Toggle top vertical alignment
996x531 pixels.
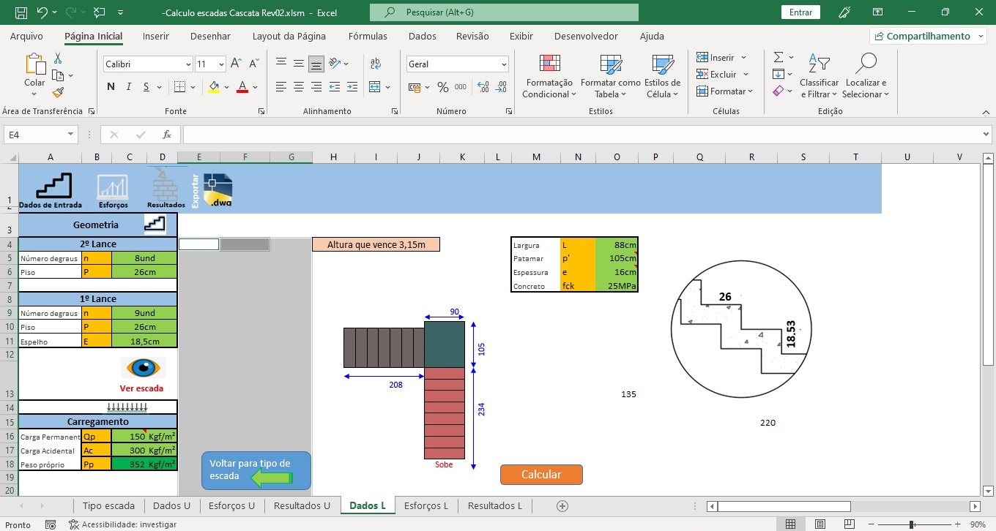click(x=280, y=64)
